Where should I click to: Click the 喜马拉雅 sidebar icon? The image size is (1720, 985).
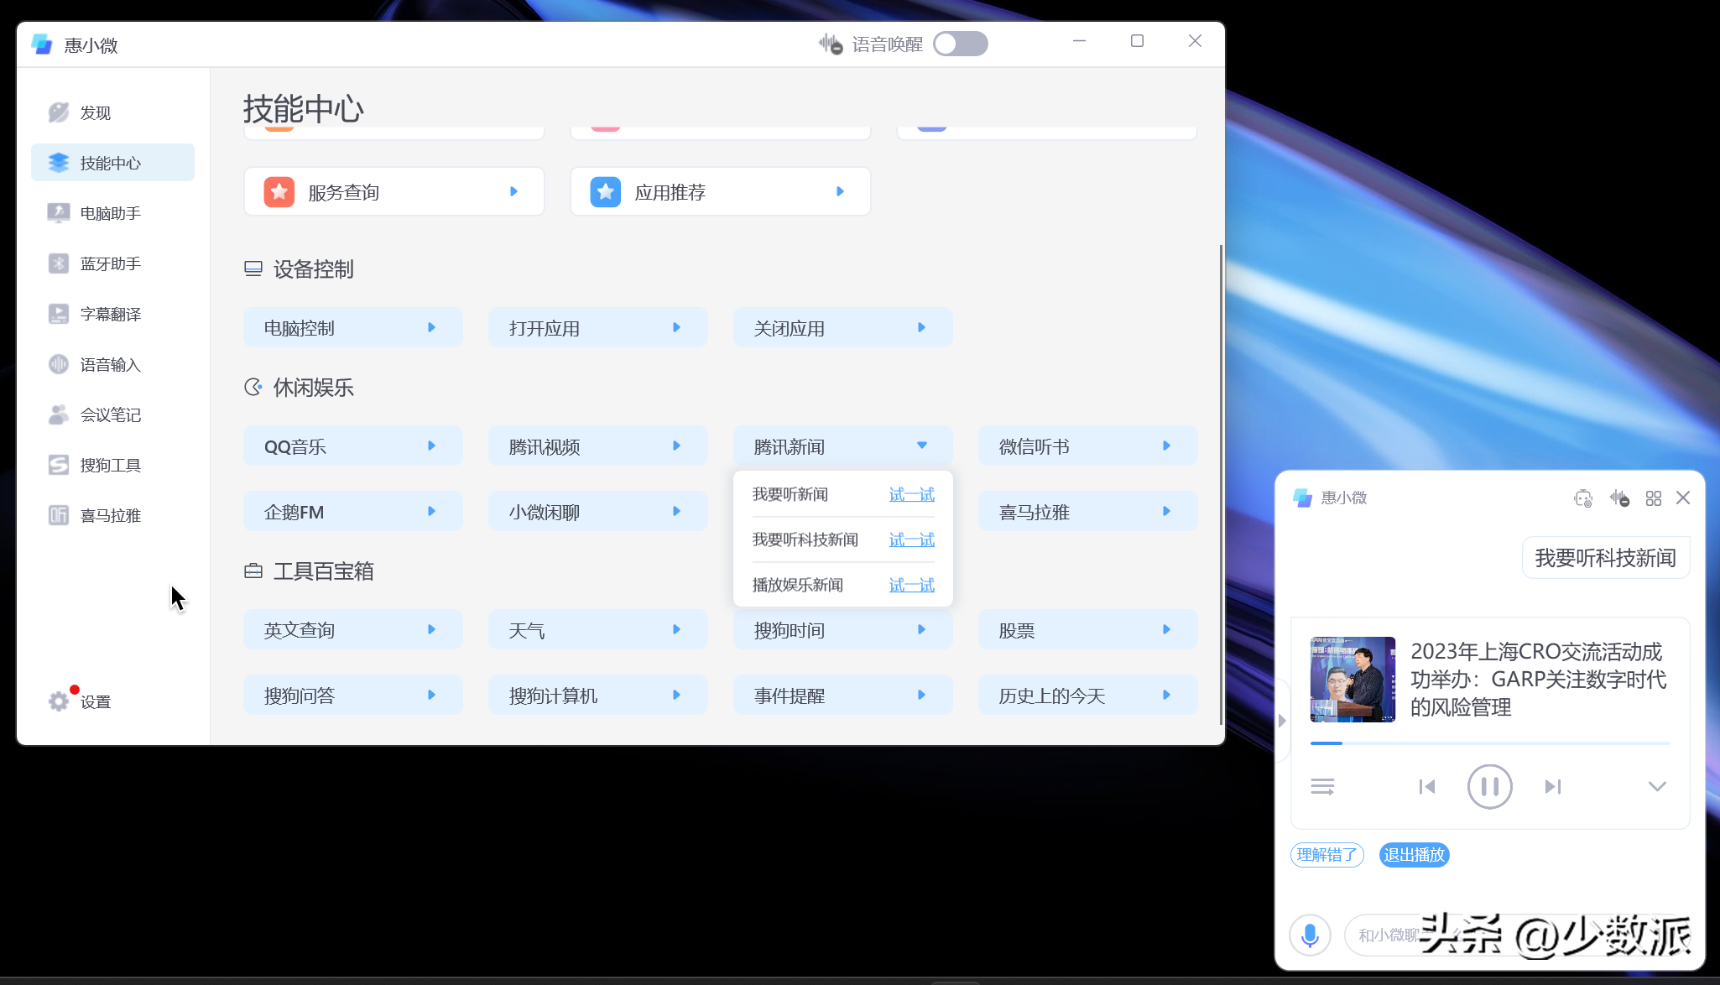click(59, 515)
